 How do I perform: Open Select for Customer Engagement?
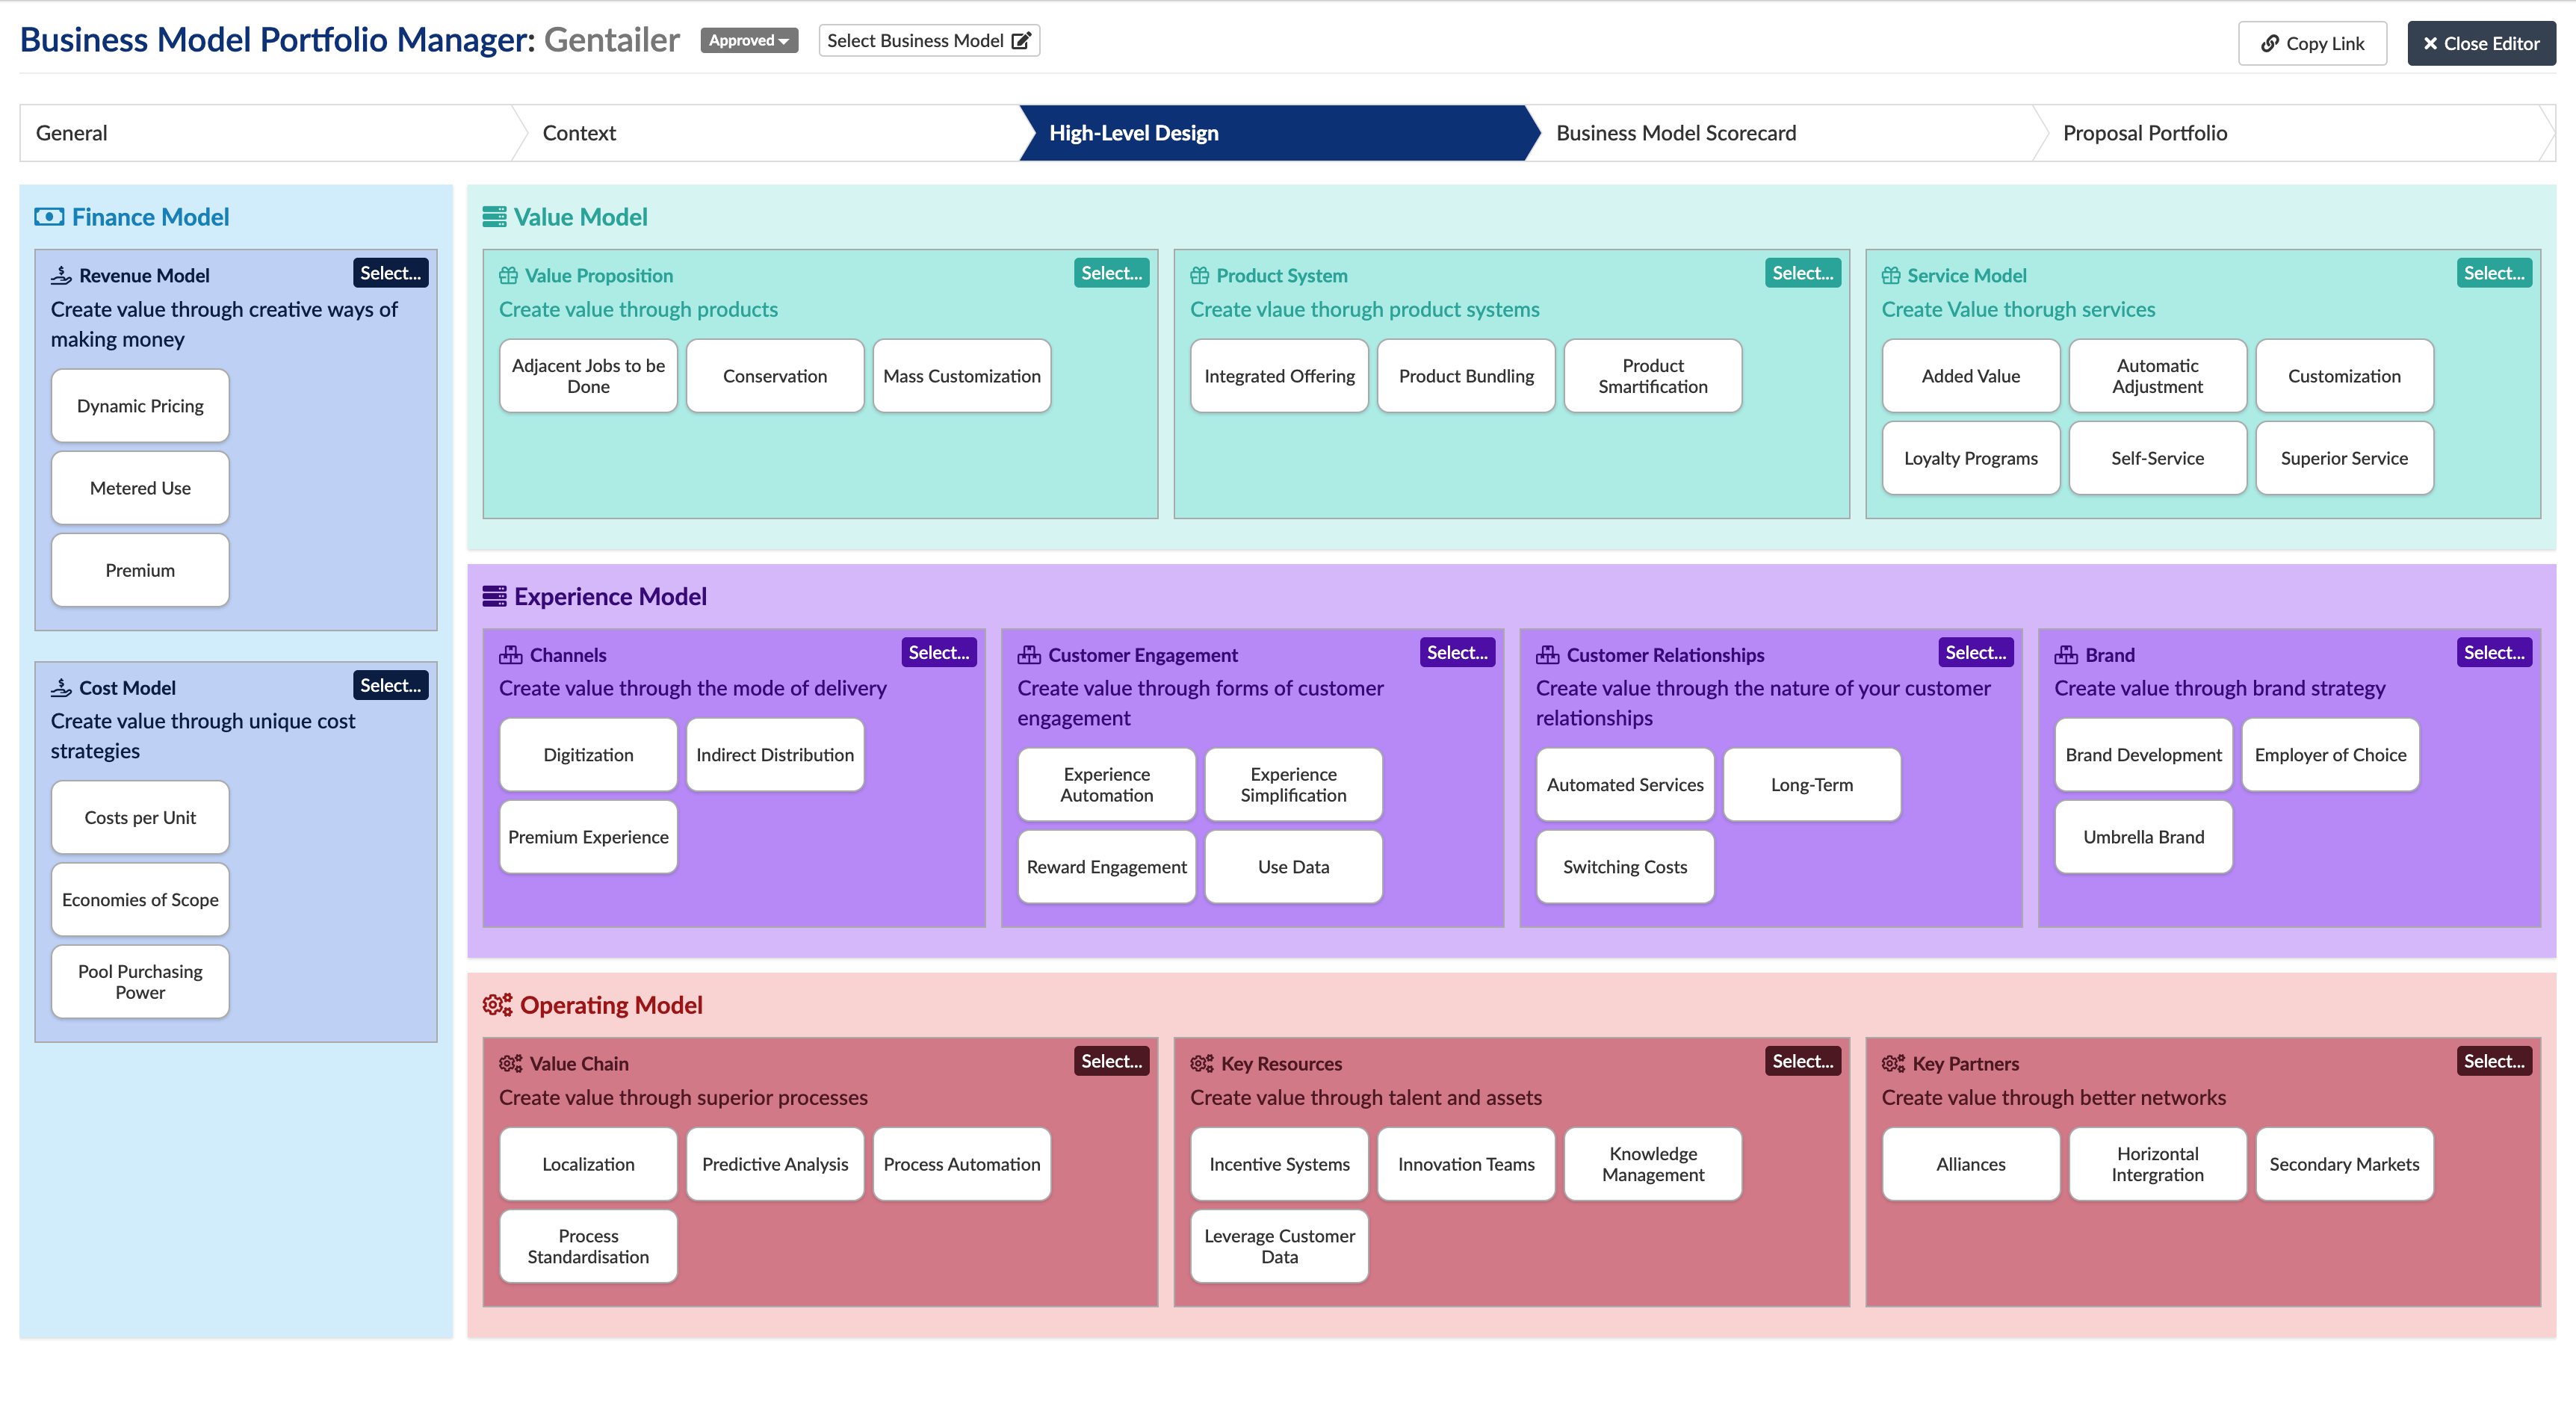point(1457,652)
